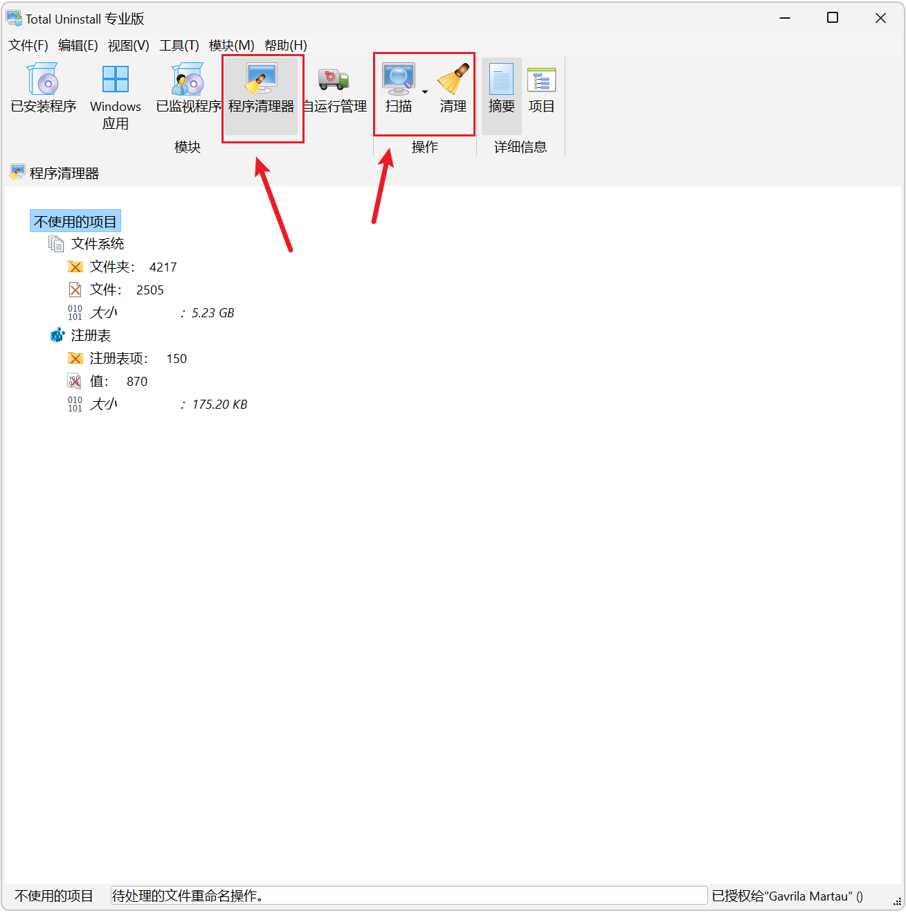Select the 文件: 2505 row

127,290
